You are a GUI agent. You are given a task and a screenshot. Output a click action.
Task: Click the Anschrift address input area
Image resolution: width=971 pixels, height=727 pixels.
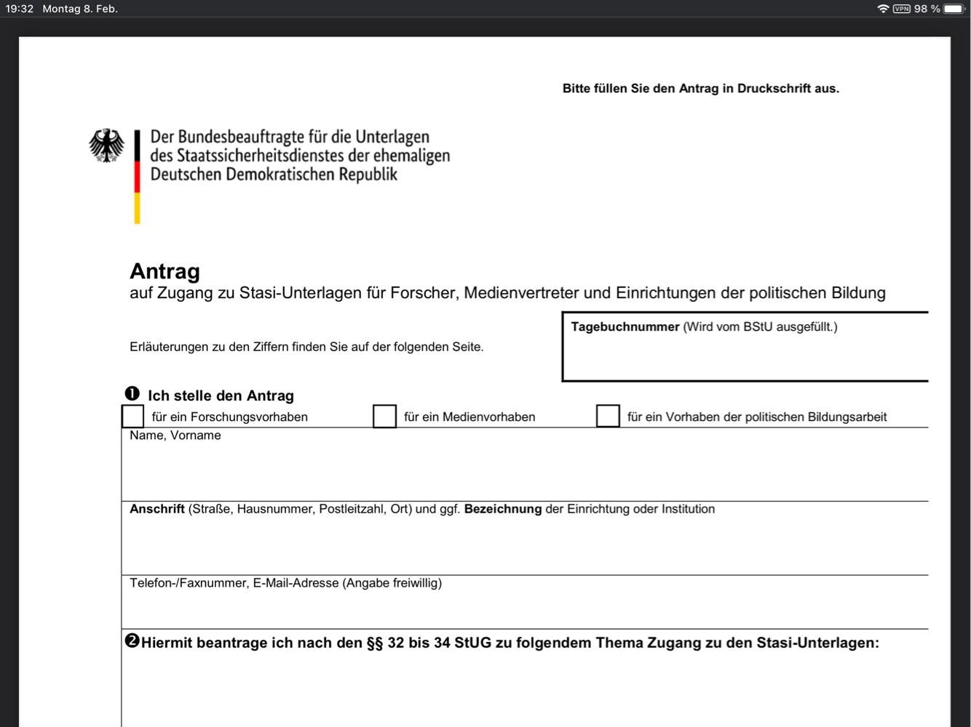coord(525,539)
